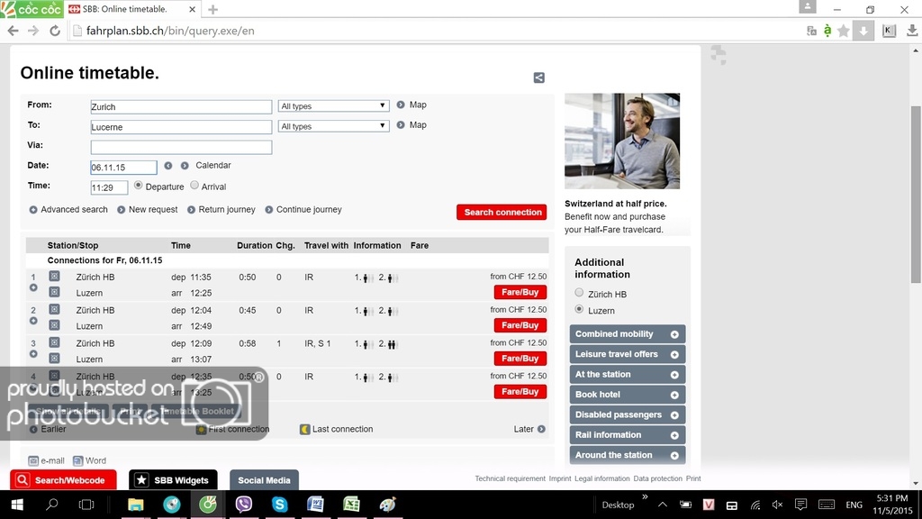Open the browser translate icon
This screenshot has width=922, height=519.
point(811,31)
